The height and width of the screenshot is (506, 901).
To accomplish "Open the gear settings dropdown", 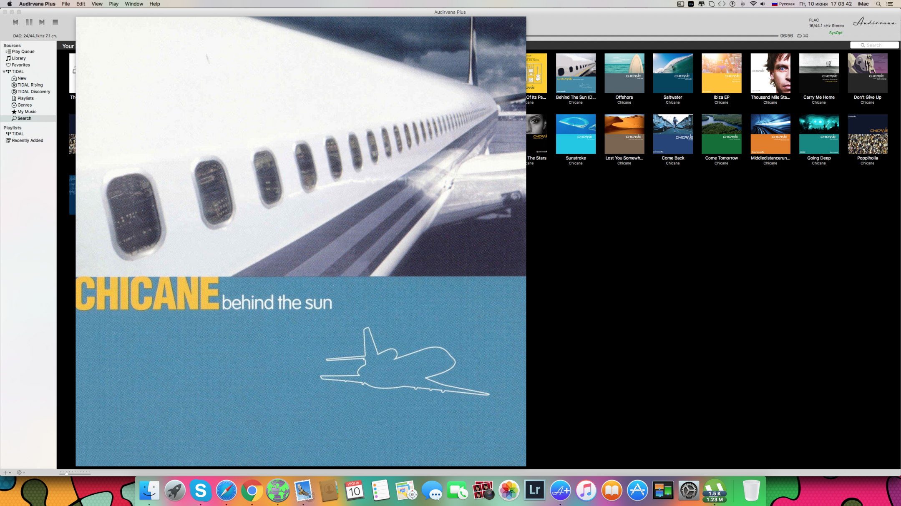I will 21,473.
